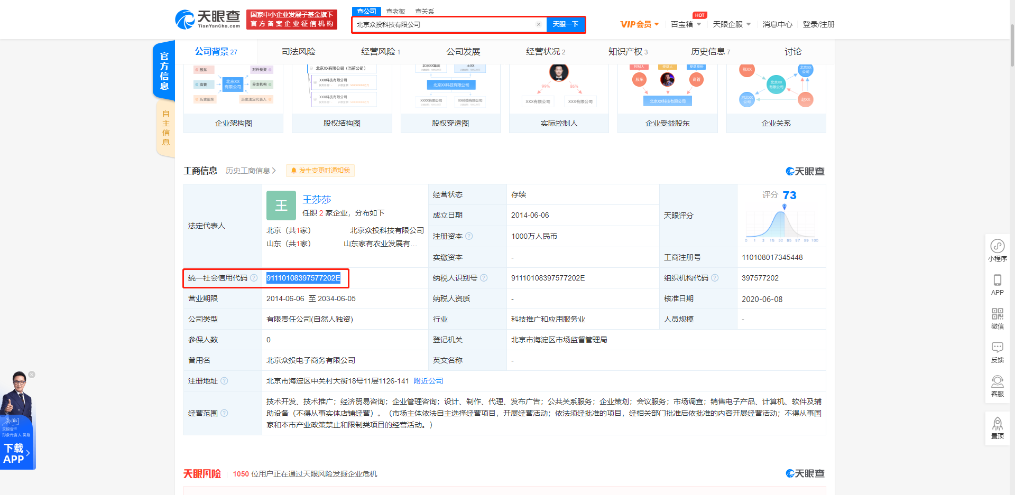This screenshot has height=495, width=1015.
Task: Open the 反馈 feedback icon
Action: tap(997, 352)
